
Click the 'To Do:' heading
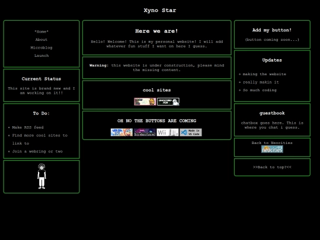[41, 113]
